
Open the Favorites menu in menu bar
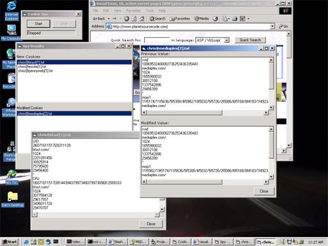coord(133,10)
